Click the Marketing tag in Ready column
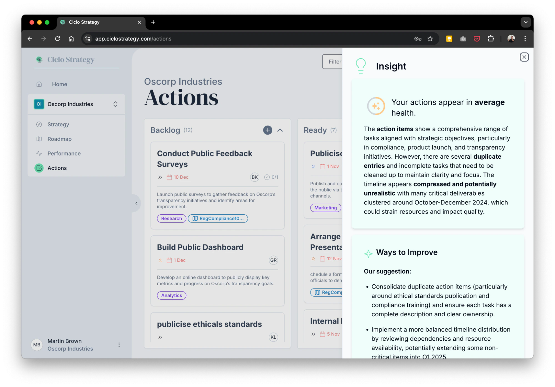Image resolution: width=555 pixels, height=387 pixels. coord(325,208)
